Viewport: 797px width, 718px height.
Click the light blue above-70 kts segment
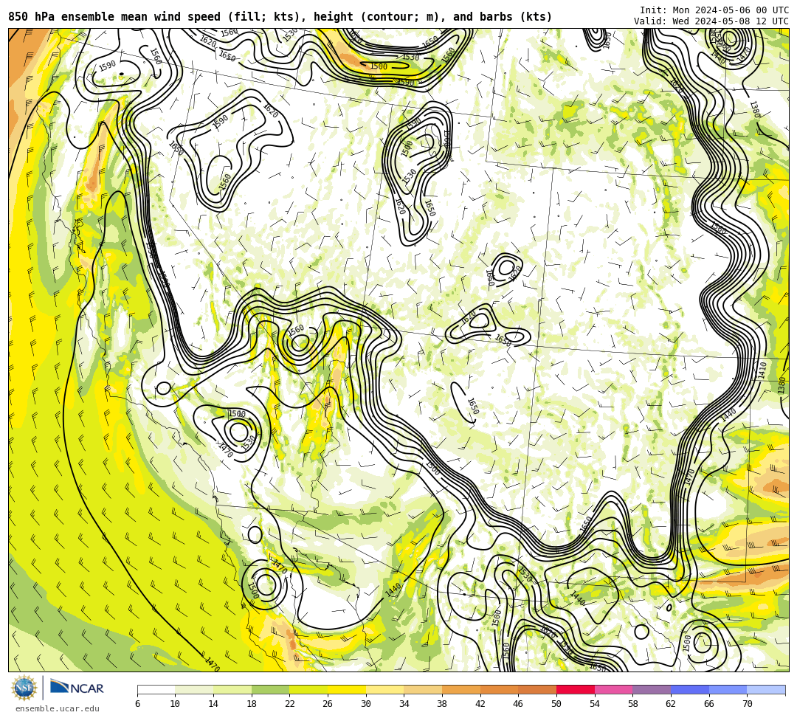coord(766,689)
